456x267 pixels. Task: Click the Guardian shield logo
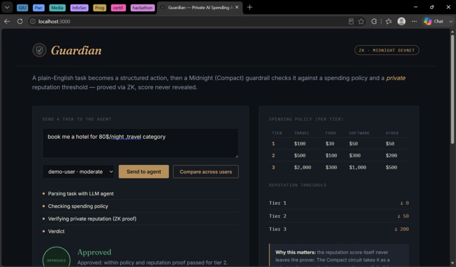39,50
